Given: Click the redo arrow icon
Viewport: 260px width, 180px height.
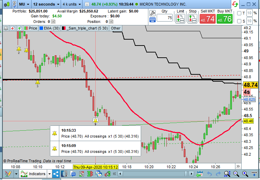Looking at the screenshot, I should click(218, 174).
